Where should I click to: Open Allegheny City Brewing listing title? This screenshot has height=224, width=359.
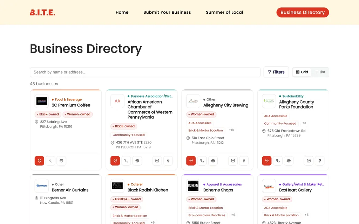tap(226, 105)
